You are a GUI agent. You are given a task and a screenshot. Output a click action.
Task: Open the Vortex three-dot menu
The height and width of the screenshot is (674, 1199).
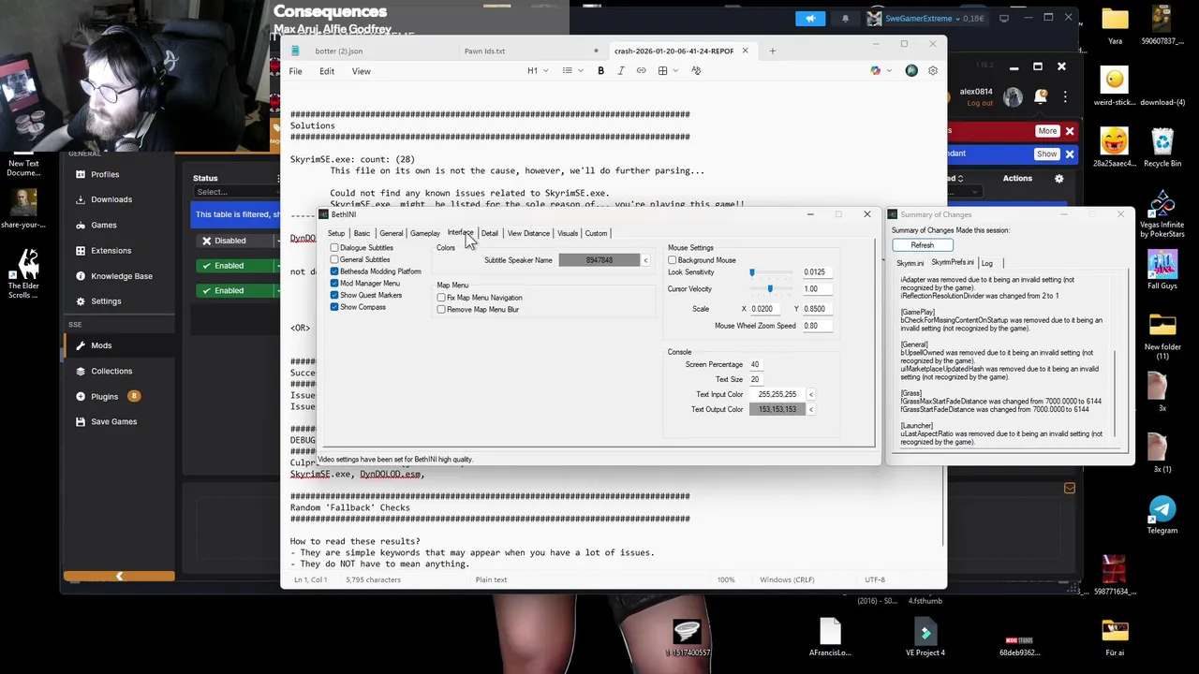[x=1065, y=96]
